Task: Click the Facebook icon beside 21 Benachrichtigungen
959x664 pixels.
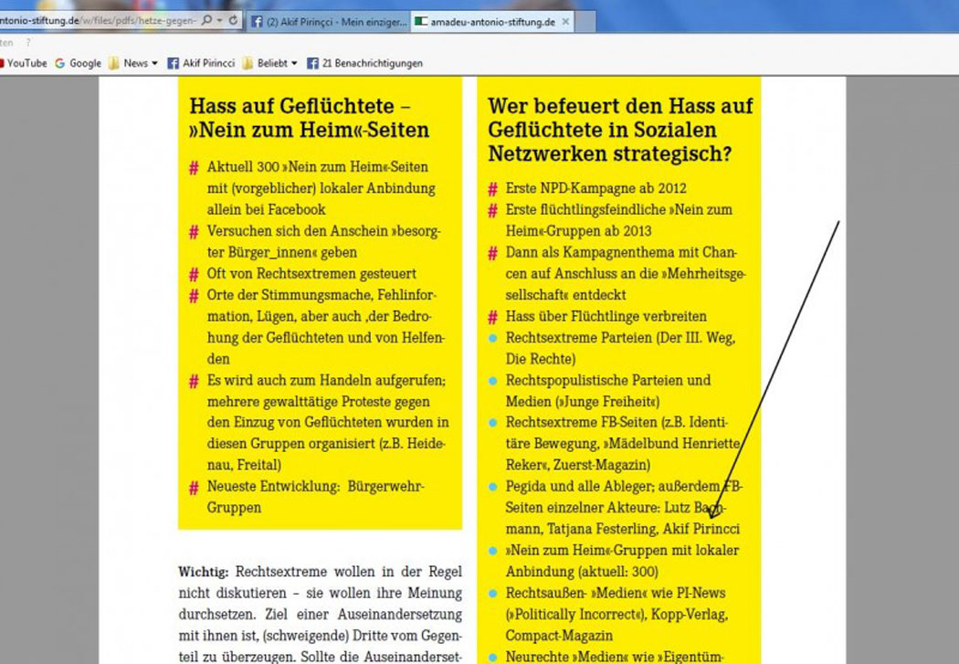Action: coord(312,63)
